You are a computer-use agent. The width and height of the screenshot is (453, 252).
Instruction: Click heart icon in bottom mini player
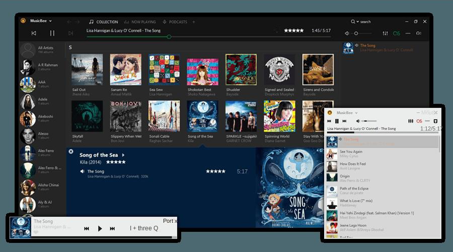[x=36, y=232]
